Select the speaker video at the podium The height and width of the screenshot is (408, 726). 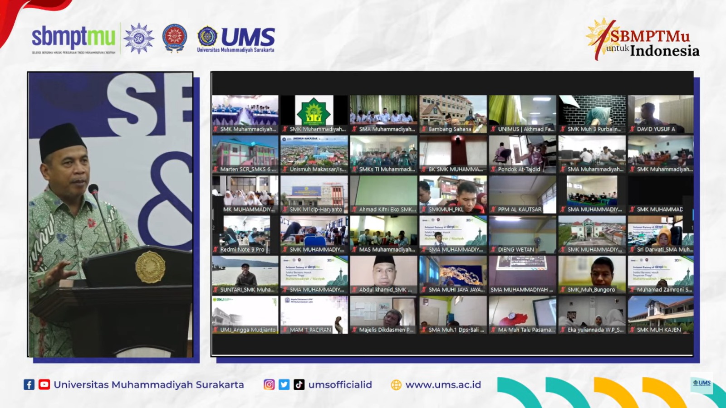coord(110,214)
